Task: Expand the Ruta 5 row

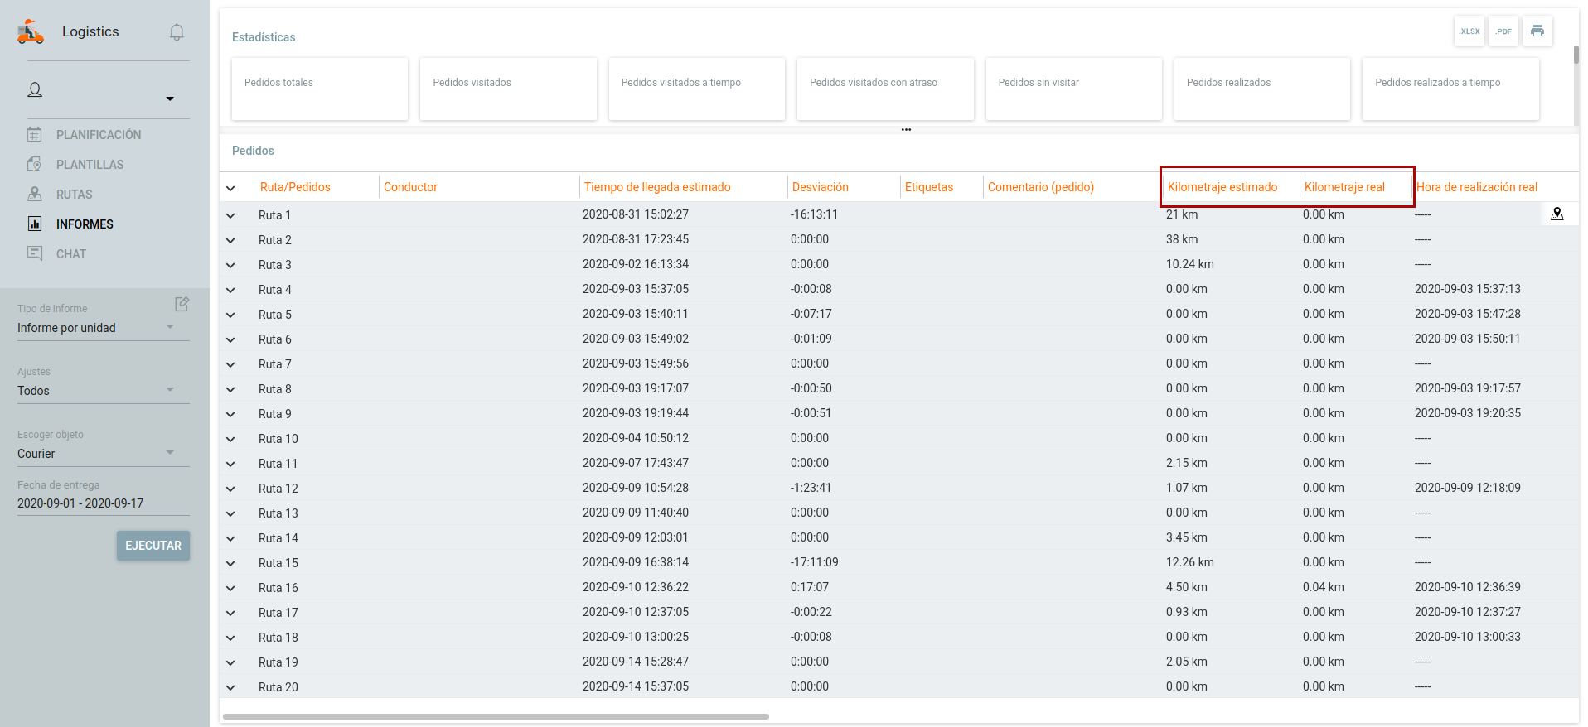Action: (230, 315)
